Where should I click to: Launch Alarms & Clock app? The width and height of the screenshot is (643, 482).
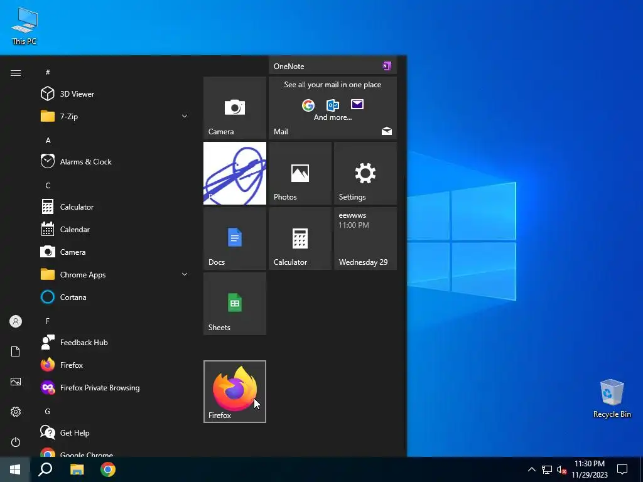pos(115,161)
